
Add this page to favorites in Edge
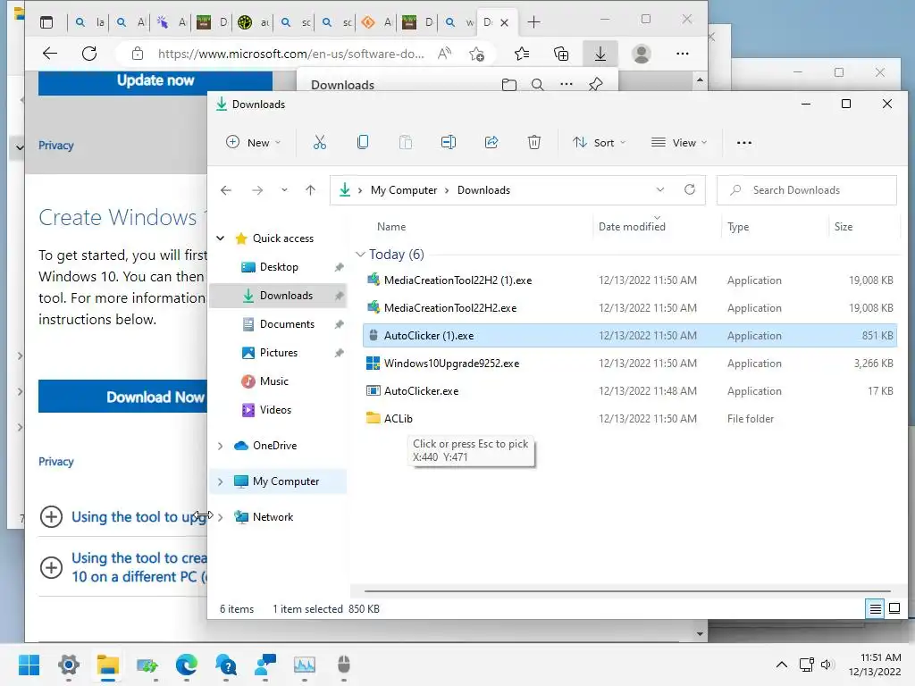pos(477,54)
